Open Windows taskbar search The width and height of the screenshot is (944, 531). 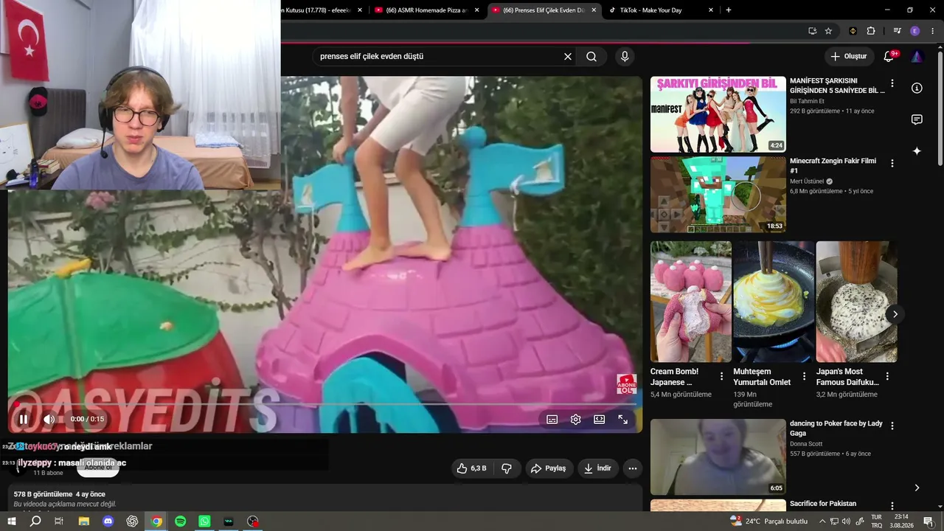35,521
